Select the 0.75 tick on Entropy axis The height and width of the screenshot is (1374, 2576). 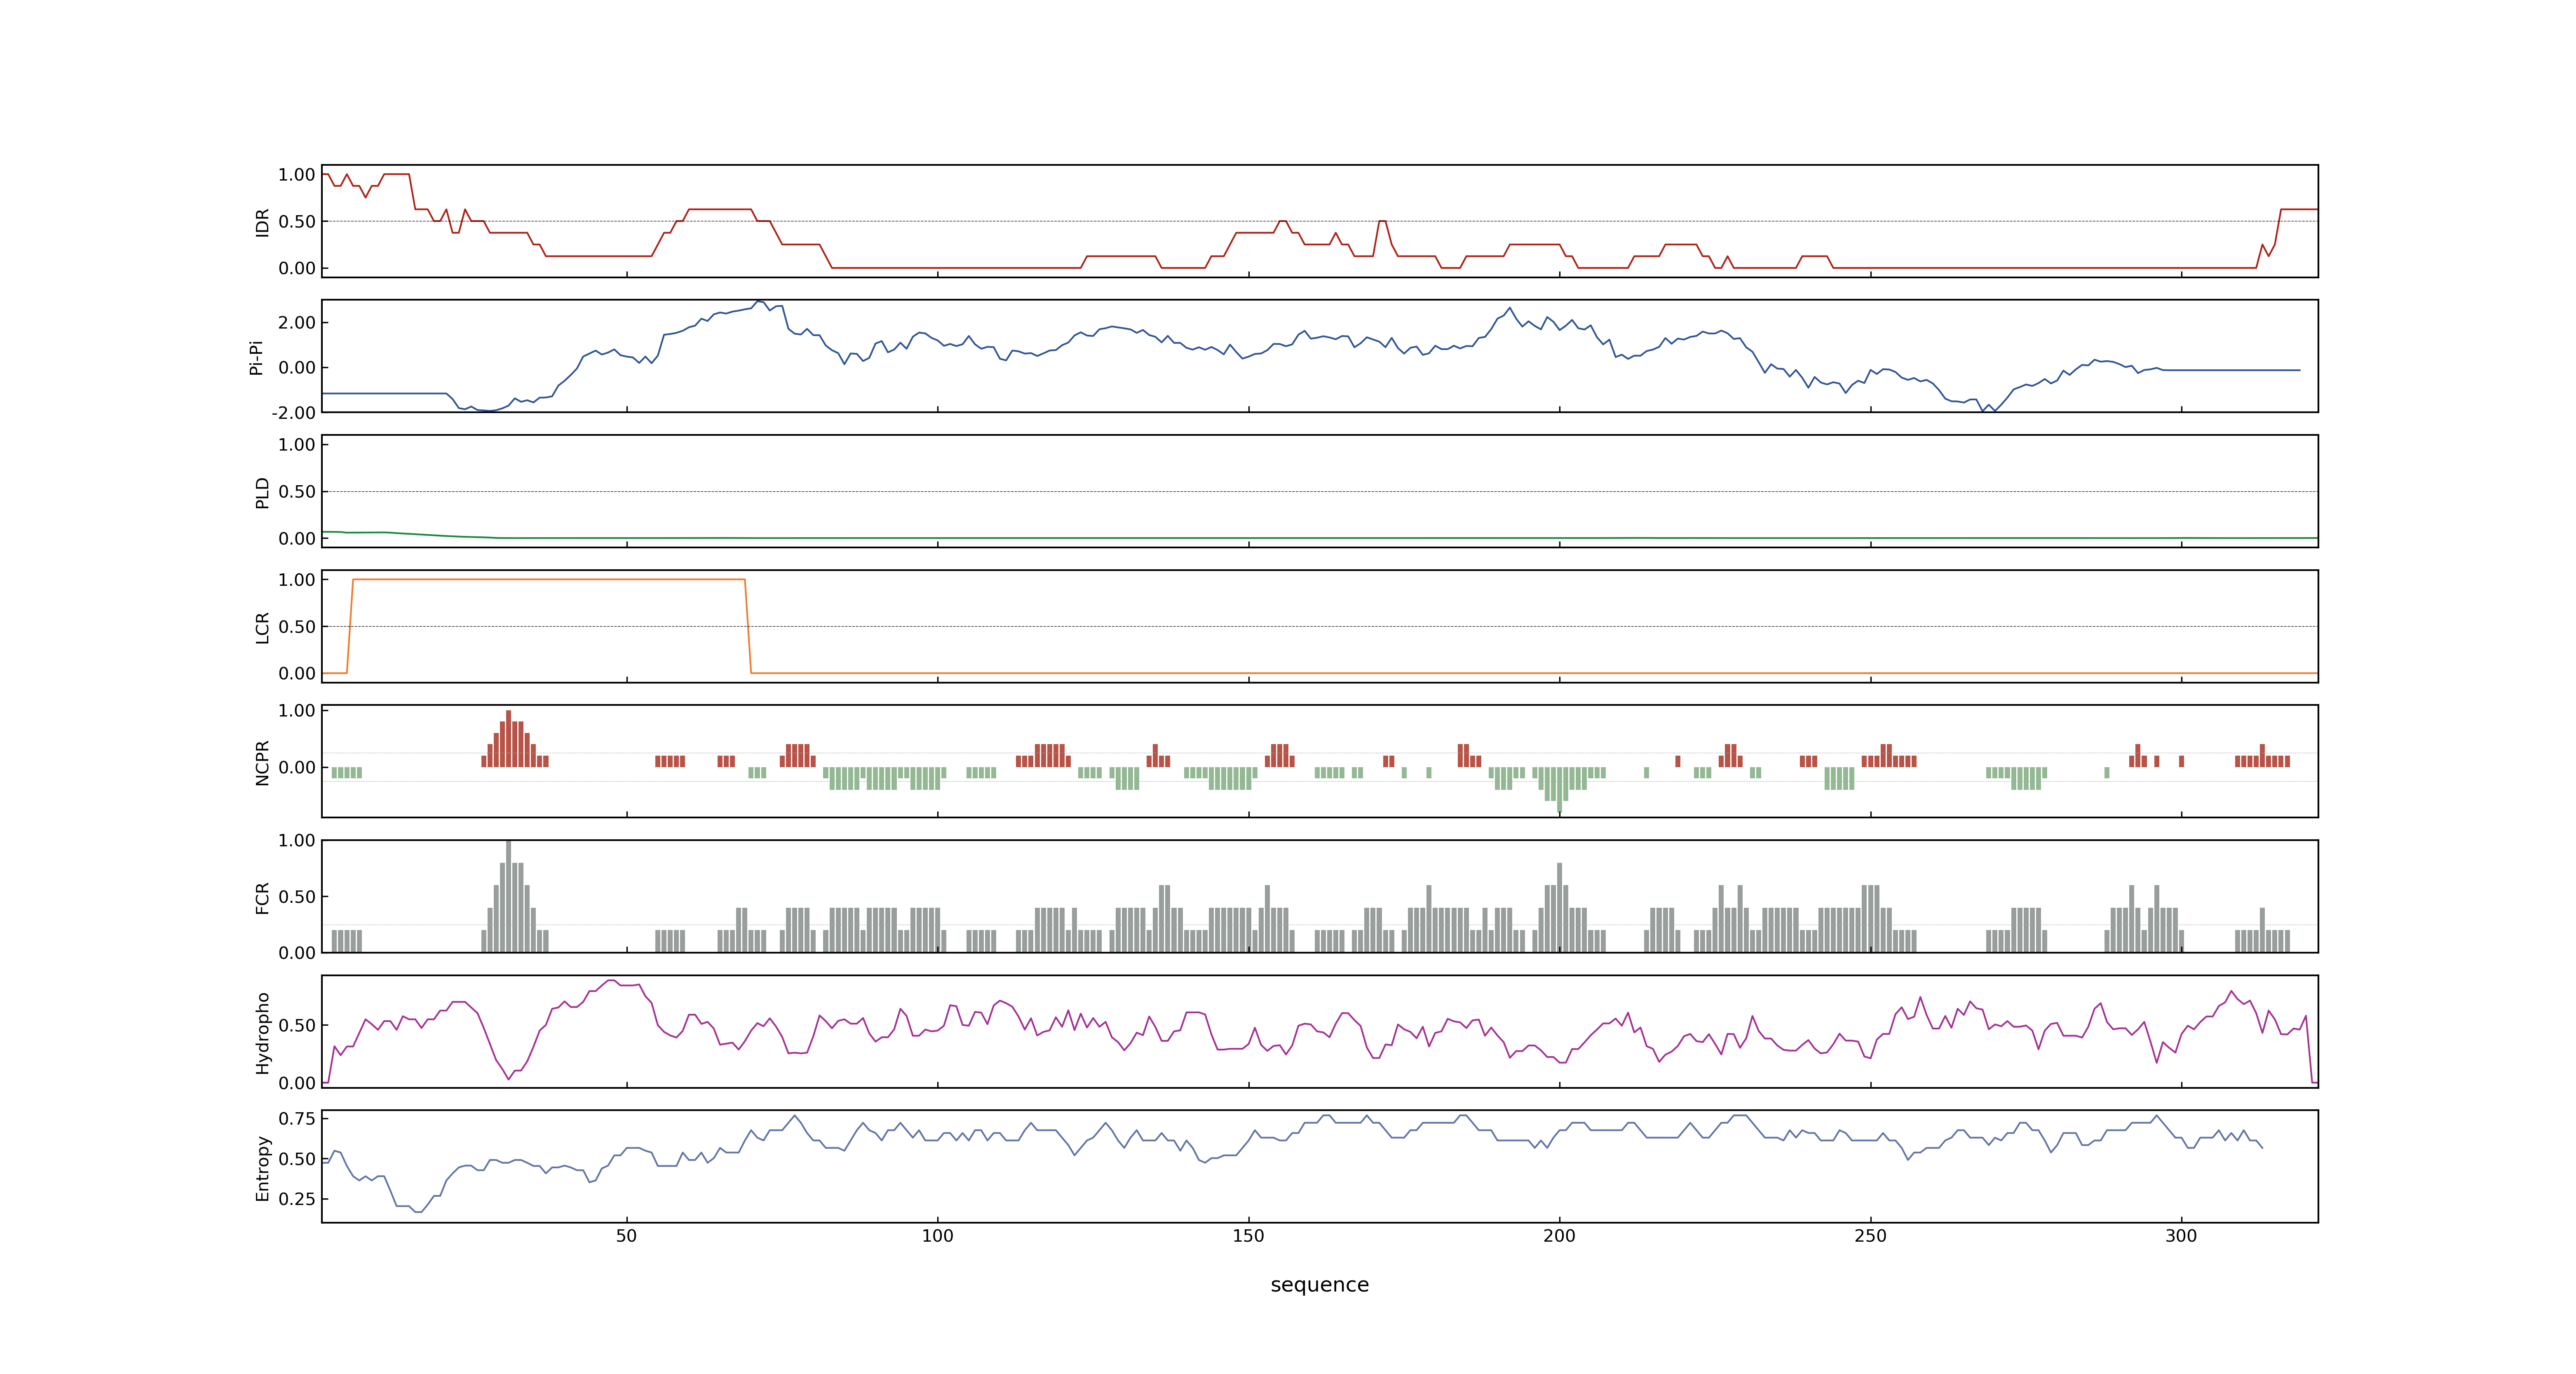pyautogui.click(x=297, y=1118)
